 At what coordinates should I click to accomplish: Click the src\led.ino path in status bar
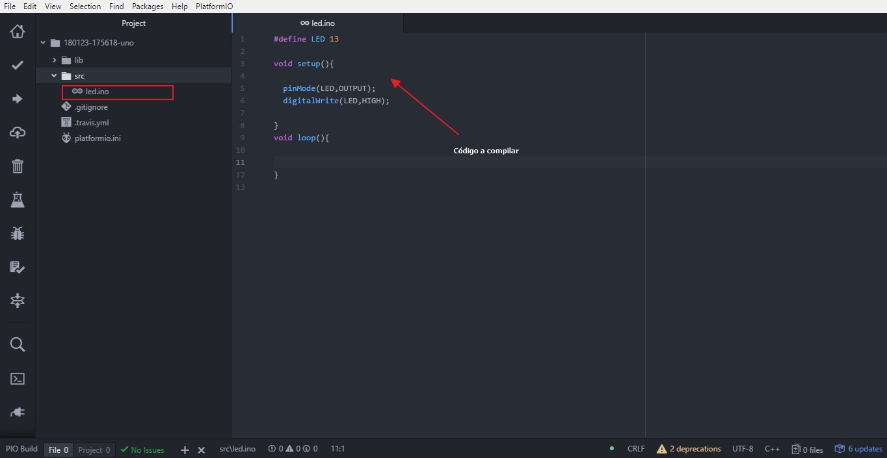(x=237, y=449)
